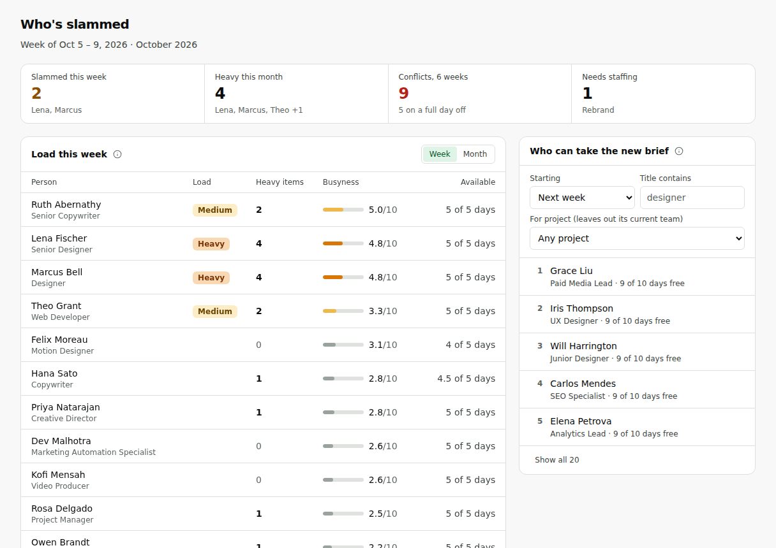
Task: Click Lena Fischer's busyness bar
Action: (343, 243)
